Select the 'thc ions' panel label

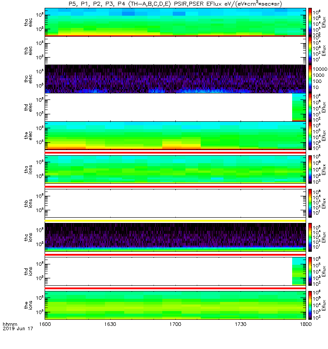(x=28, y=237)
